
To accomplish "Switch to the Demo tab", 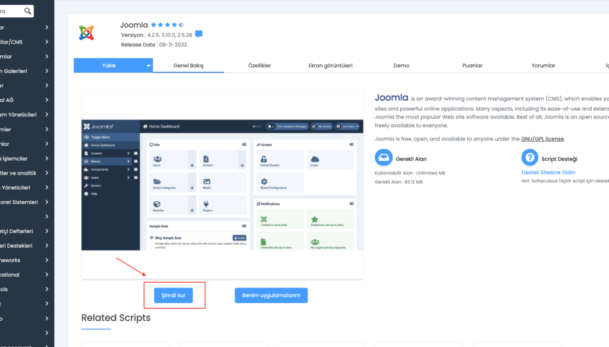I will pyautogui.click(x=401, y=65).
